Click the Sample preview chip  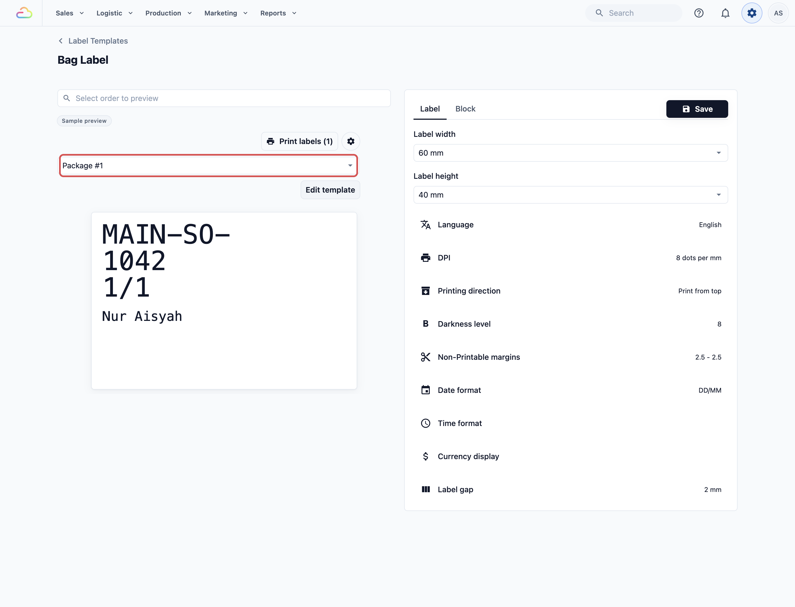(x=84, y=121)
